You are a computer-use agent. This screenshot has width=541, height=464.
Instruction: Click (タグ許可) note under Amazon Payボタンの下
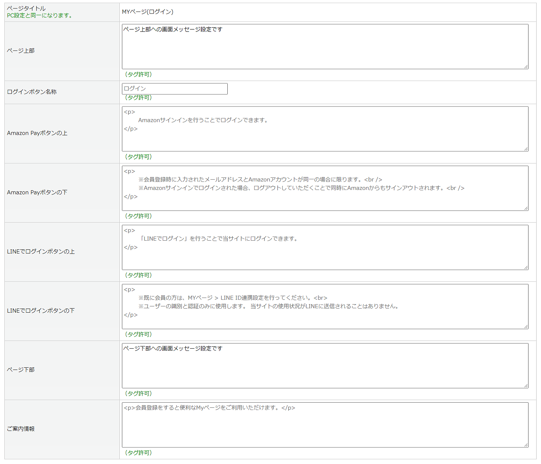click(138, 216)
